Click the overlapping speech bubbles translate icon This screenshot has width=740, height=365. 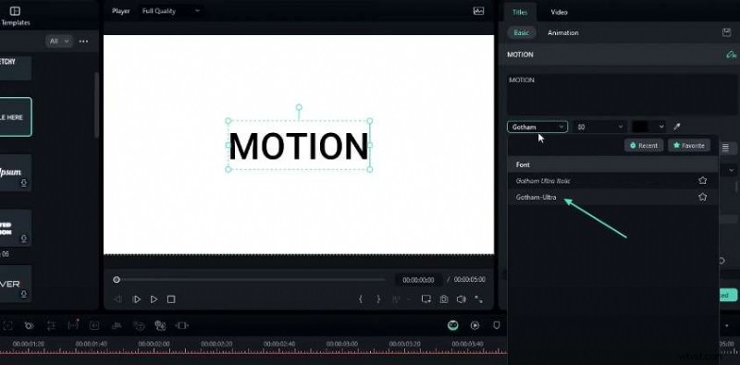160,325
